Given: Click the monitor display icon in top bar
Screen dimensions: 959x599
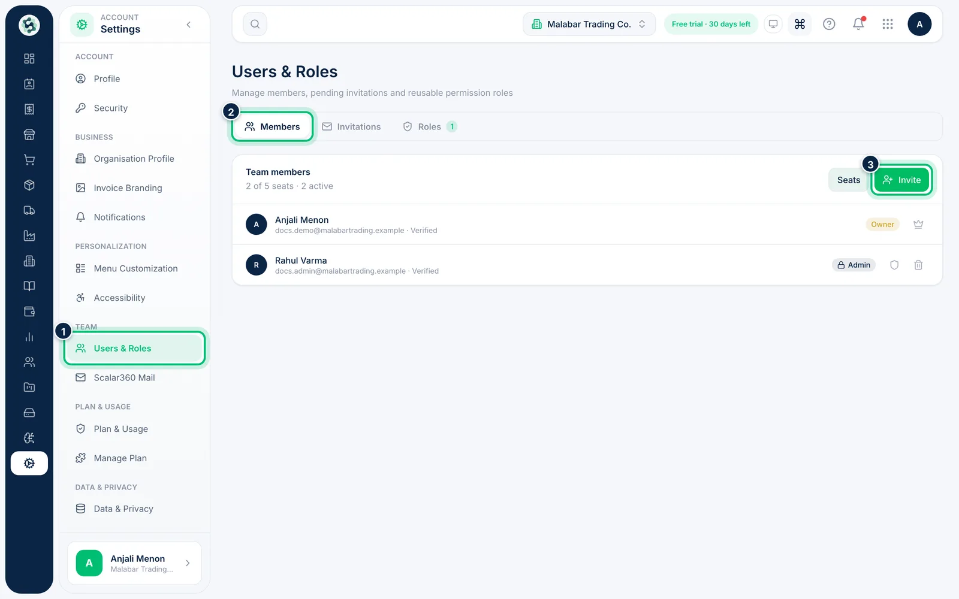Looking at the screenshot, I should (x=773, y=24).
